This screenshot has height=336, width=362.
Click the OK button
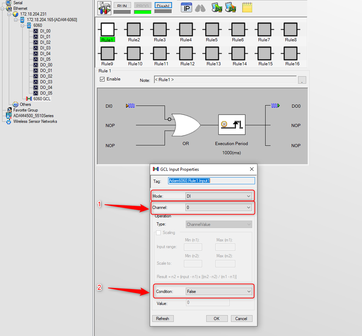217,318
